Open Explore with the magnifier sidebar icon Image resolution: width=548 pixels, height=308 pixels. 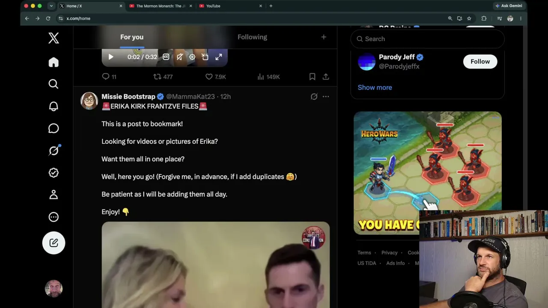click(54, 84)
